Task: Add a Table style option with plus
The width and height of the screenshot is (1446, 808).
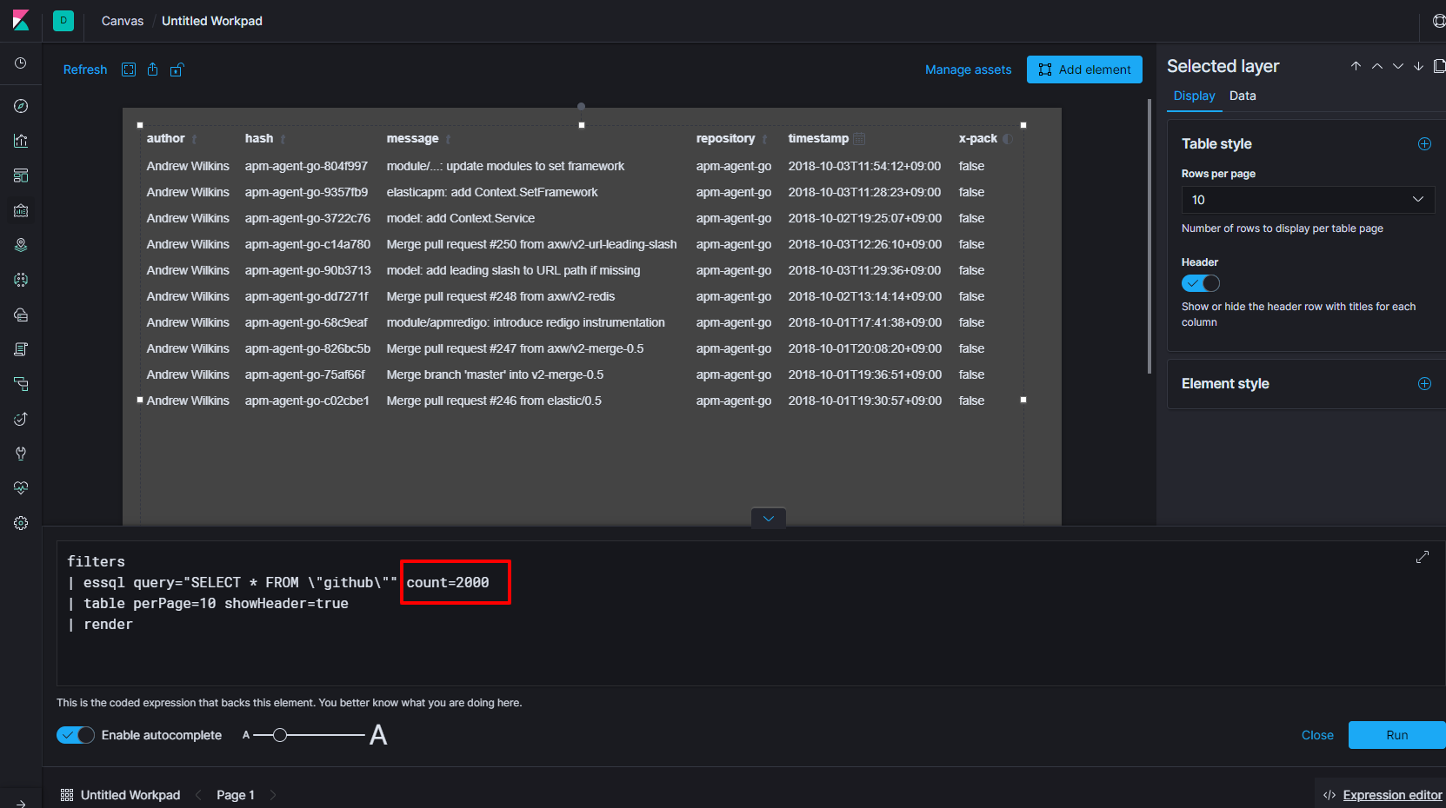Action: coord(1424,144)
